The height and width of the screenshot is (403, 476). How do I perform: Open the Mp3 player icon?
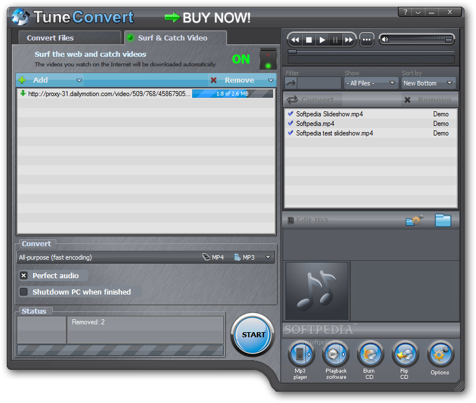click(301, 354)
